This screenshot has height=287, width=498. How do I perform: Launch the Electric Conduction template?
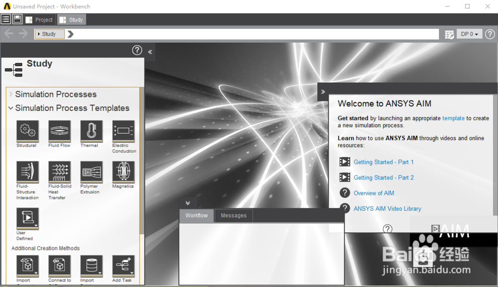click(123, 131)
